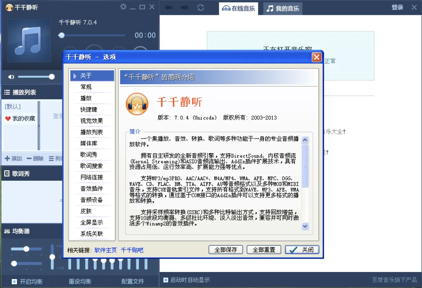Screen dimensions: 422x288
Task: Click the upper equalizer balance slider
Action: coord(27,249)
